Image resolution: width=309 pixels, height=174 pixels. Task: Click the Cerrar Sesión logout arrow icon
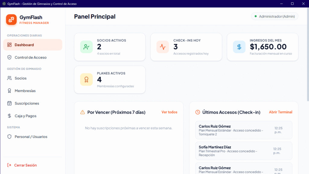pyautogui.click(x=9, y=165)
